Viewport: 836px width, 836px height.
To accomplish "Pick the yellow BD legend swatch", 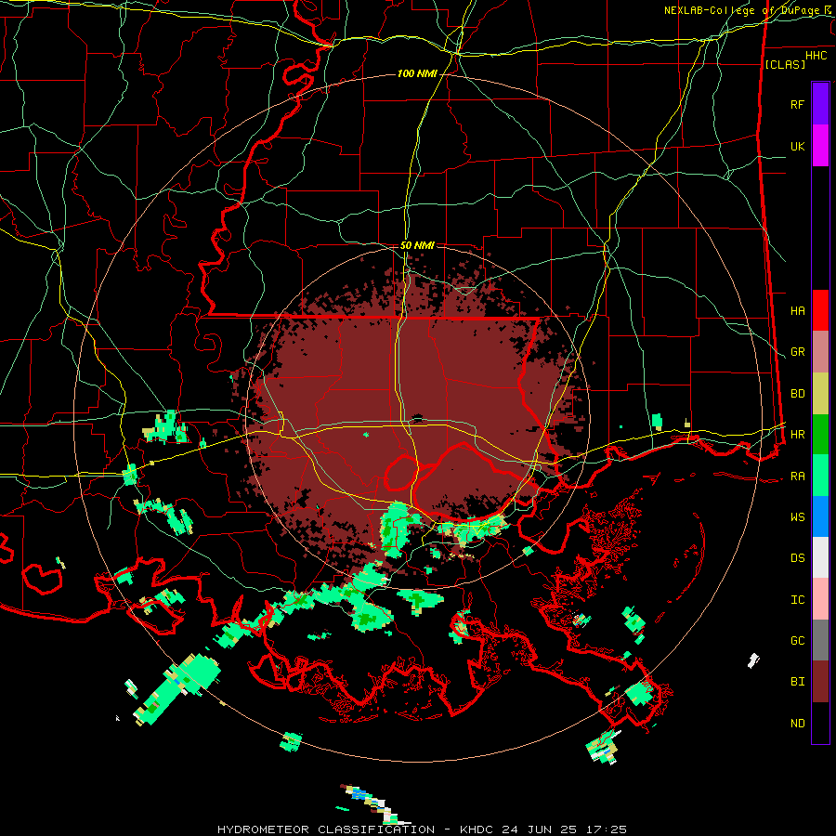I will coord(820,394).
